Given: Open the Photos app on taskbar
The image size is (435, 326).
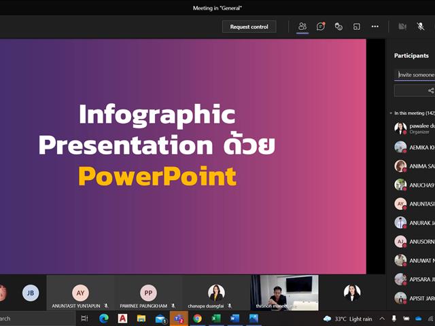Looking at the screenshot, I should (x=254, y=319).
